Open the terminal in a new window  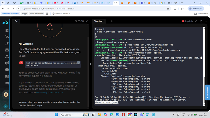(201, 21)
